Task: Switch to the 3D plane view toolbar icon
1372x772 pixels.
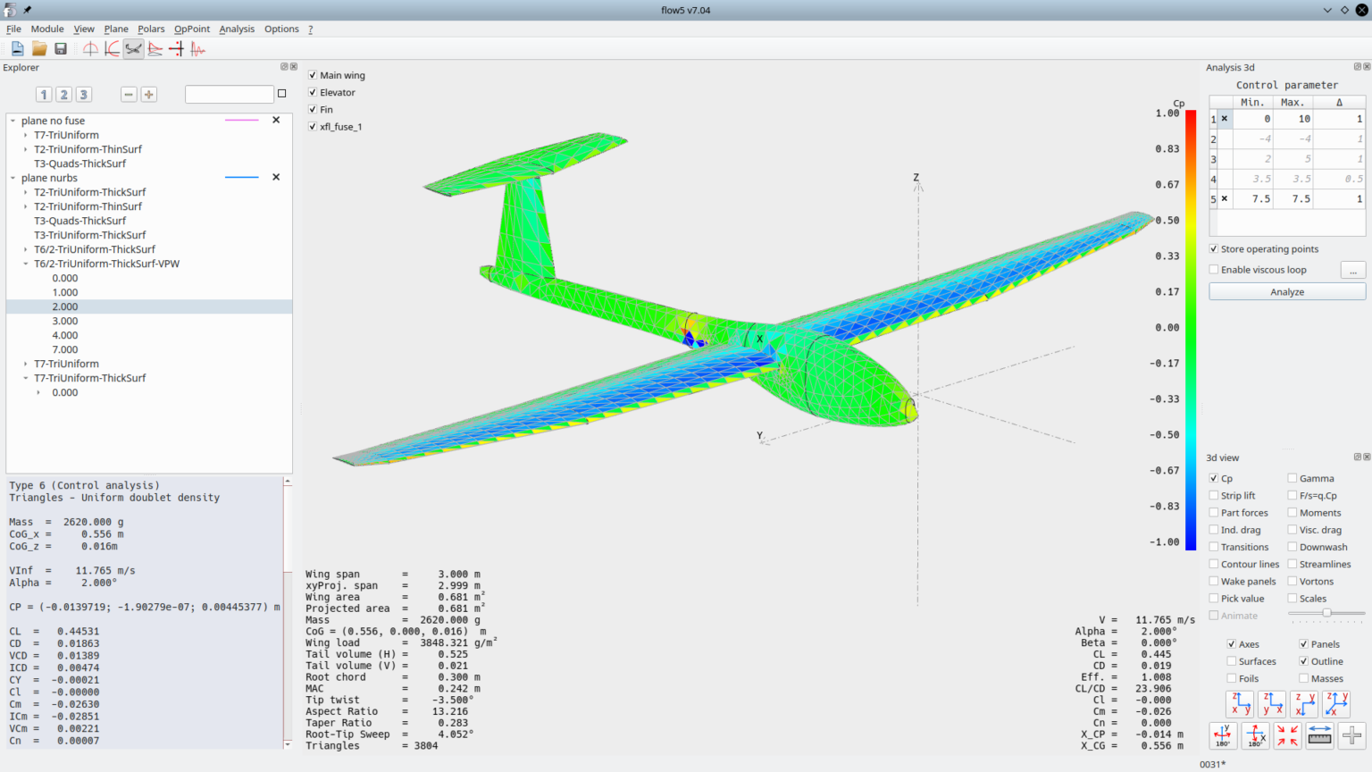Action: click(133, 49)
